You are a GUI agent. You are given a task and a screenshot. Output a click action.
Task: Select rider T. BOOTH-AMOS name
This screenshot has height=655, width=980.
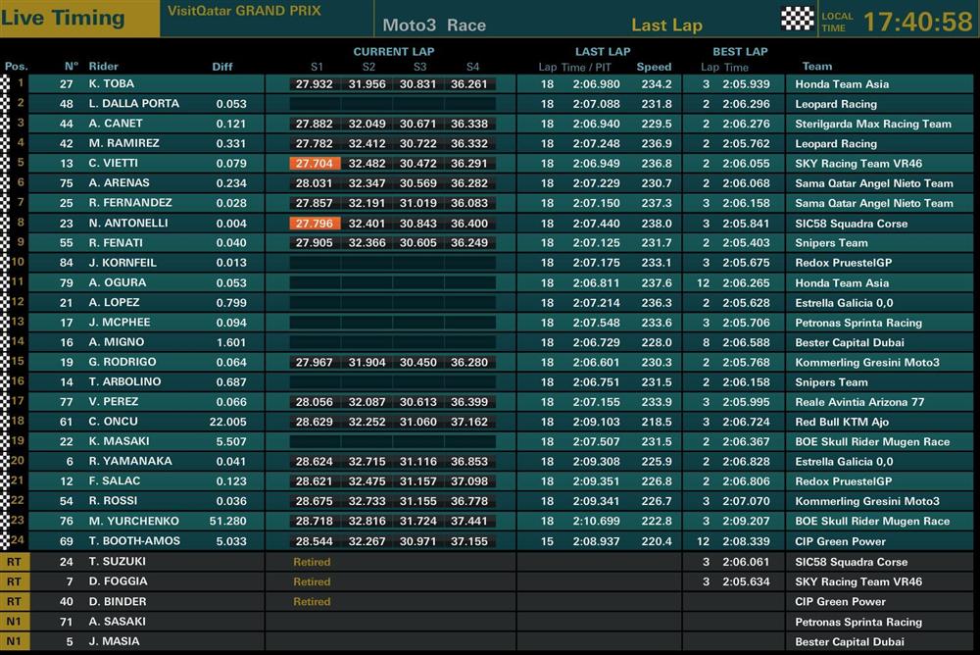(134, 541)
